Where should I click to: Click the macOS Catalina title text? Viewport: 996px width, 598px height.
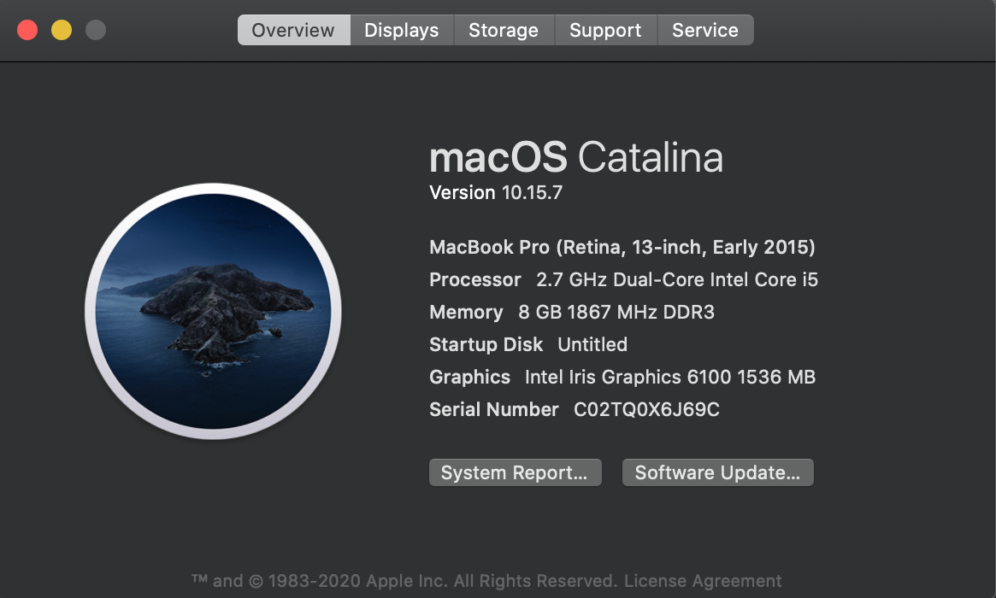point(575,158)
